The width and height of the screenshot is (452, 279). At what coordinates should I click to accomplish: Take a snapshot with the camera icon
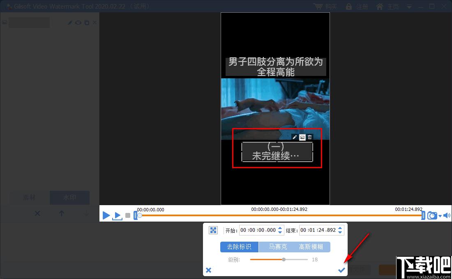pyautogui.click(x=432, y=215)
